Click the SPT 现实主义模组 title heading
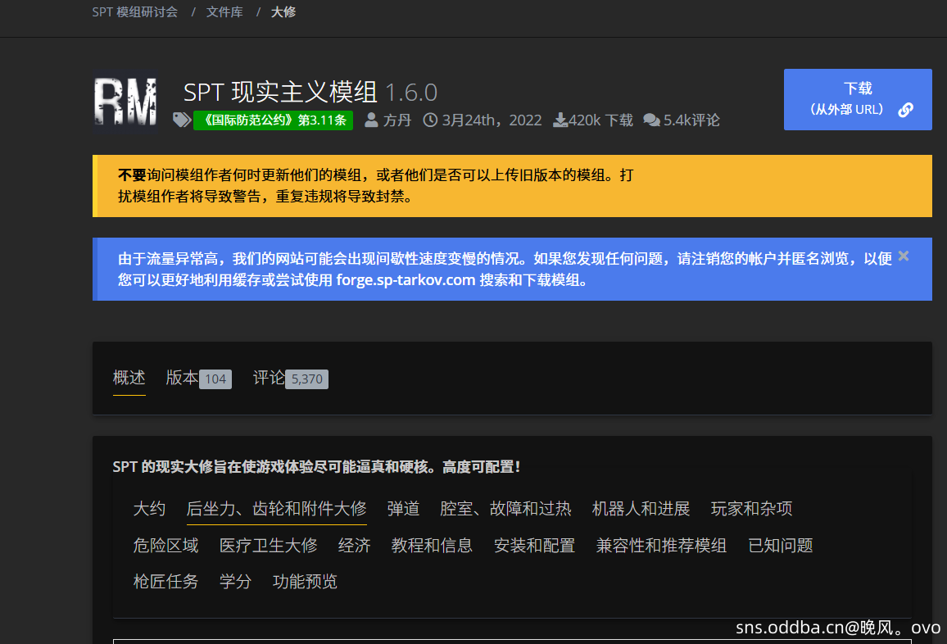 pyautogui.click(x=281, y=93)
